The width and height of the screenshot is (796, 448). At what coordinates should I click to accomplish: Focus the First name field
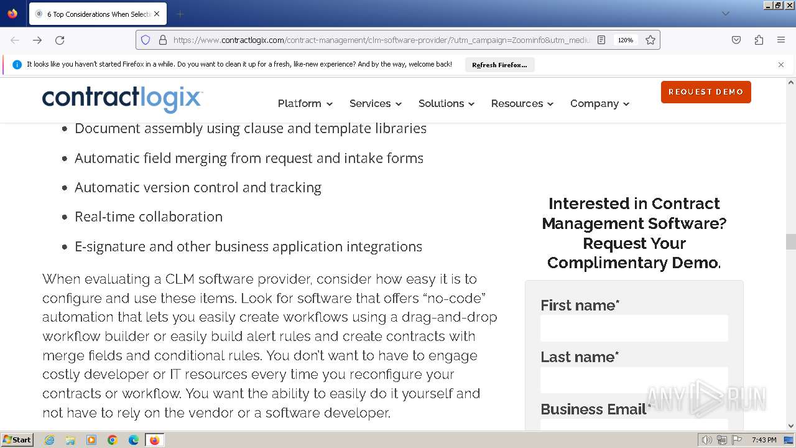click(x=634, y=328)
